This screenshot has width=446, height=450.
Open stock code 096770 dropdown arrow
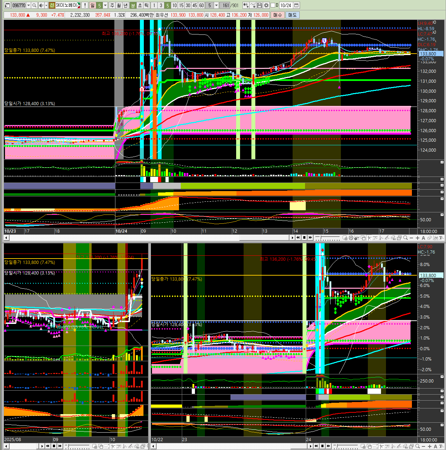click(28, 5)
